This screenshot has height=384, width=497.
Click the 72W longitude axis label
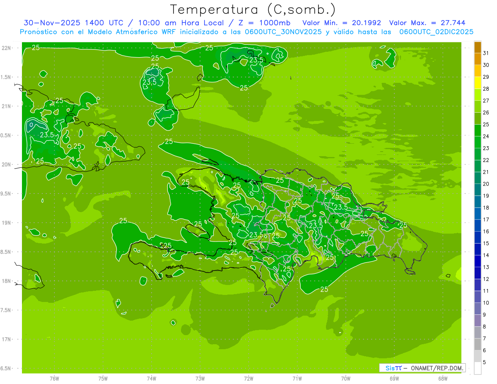point(248,379)
